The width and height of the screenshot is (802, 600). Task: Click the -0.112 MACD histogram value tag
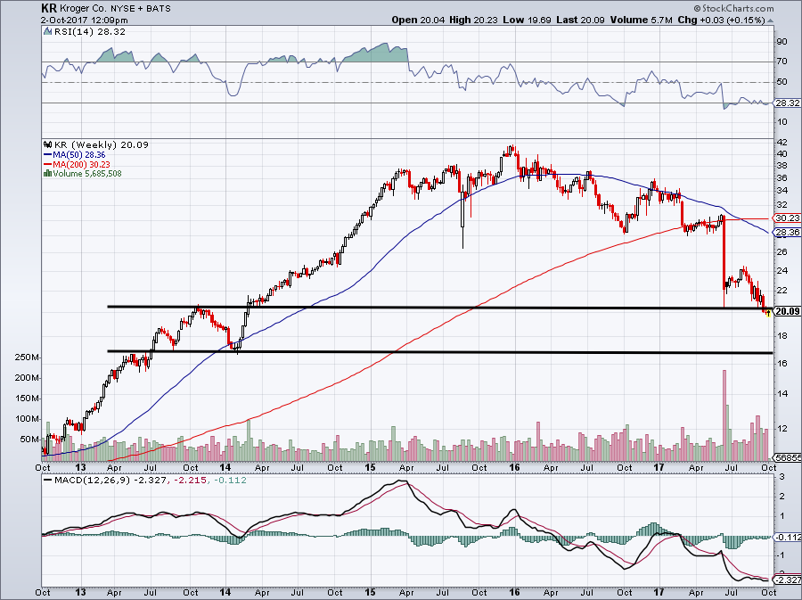[788, 537]
